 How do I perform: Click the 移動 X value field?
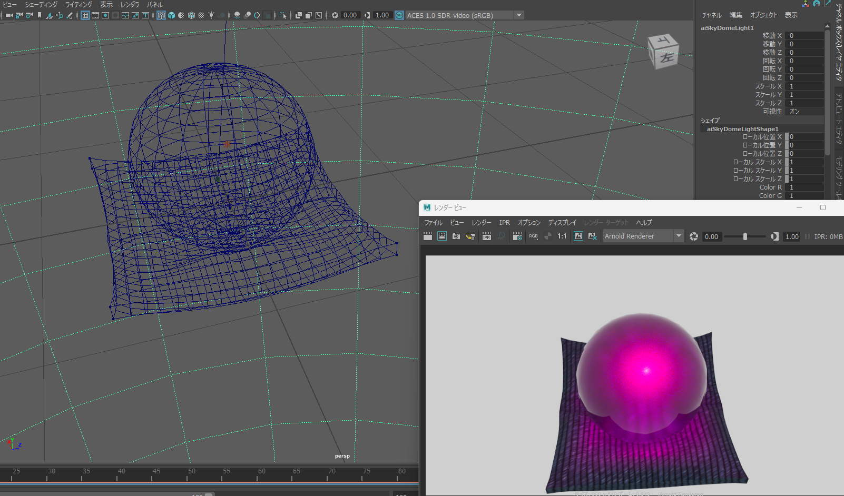coord(804,36)
